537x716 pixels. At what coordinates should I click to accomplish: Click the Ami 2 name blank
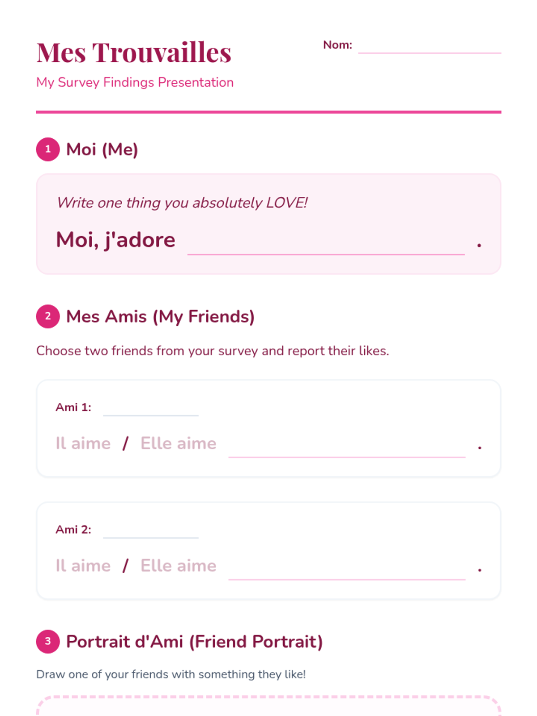[x=150, y=530]
